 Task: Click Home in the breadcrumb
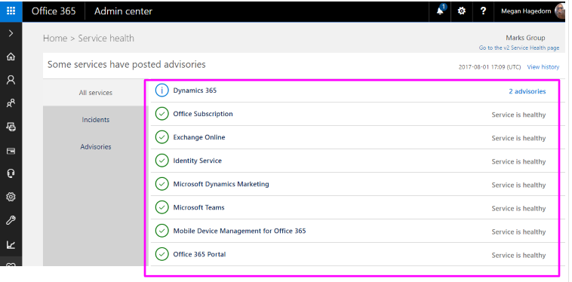[x=55, y=38]
